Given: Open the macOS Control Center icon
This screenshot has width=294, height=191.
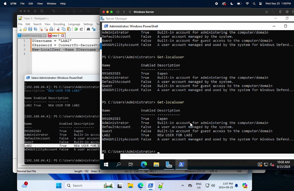Looking at the screenshot, I should [x=260, y=3].
